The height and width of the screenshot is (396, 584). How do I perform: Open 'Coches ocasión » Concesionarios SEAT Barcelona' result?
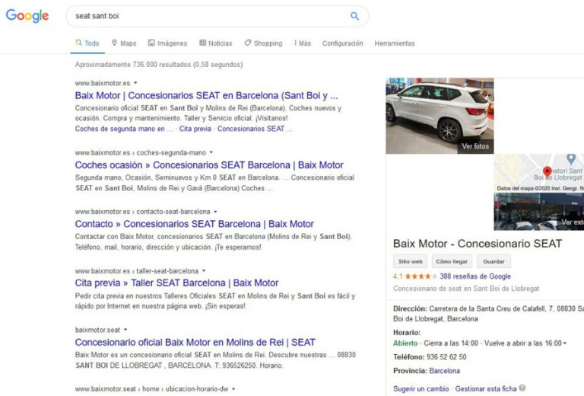coord(209,164)
